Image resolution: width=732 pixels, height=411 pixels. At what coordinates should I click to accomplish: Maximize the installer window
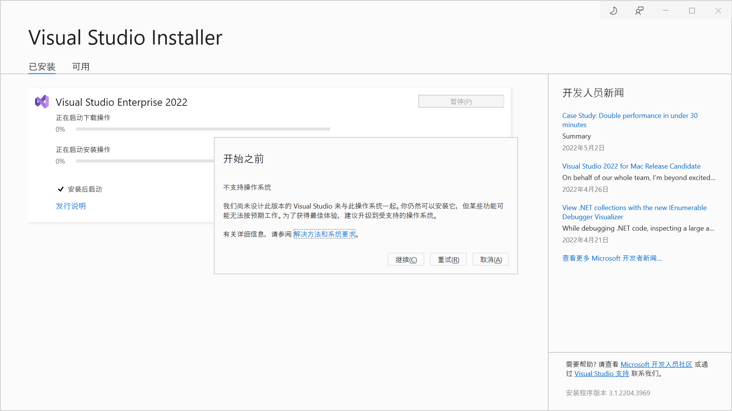[692, 11]
